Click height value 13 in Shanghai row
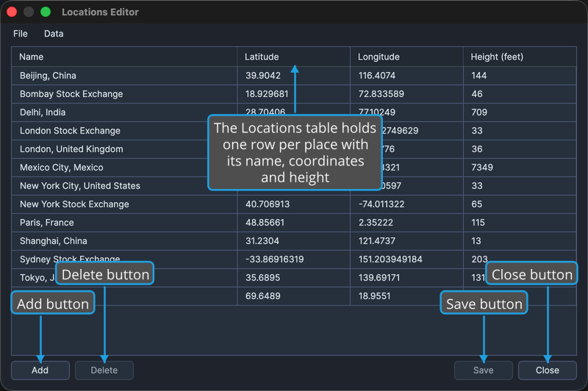This screenshot has width=588, height=391. (x=476, y=241)
